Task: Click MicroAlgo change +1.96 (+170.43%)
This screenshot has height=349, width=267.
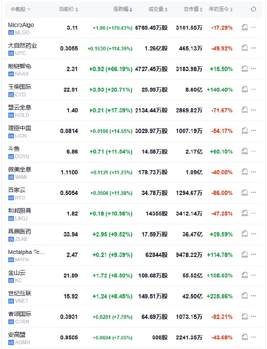Action: pyautogui.click(x=113, y=28)
